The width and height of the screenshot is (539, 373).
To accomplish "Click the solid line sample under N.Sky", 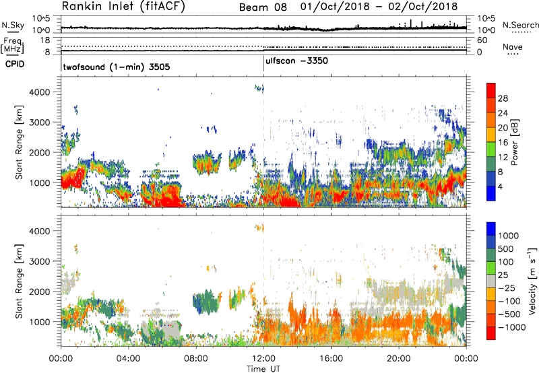I will (x=13, y=32).
